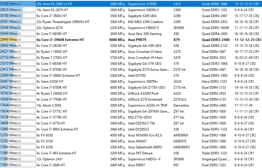This screenshot has width=262, height=168.
Task: Click Asus Crosshair VI Hero cell
Action: point(145,52)
